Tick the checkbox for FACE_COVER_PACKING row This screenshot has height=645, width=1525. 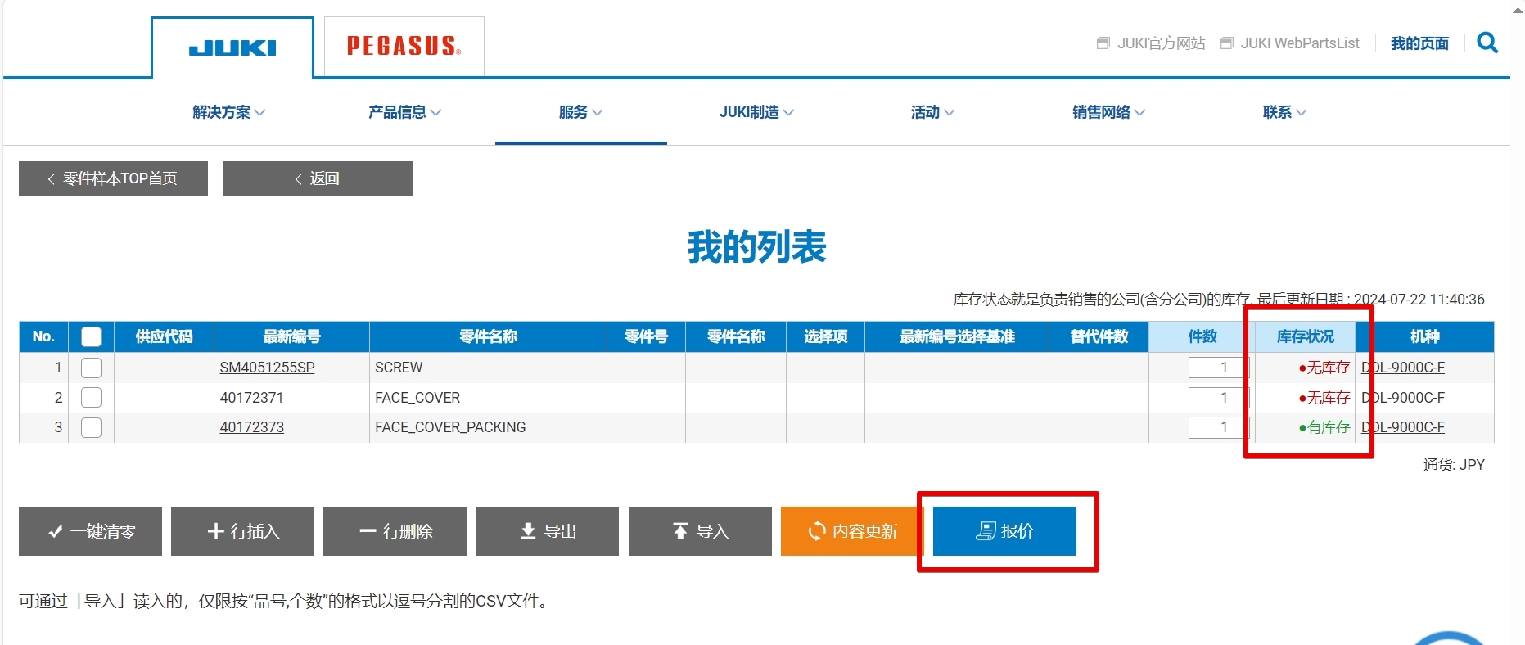pos(91,427)
